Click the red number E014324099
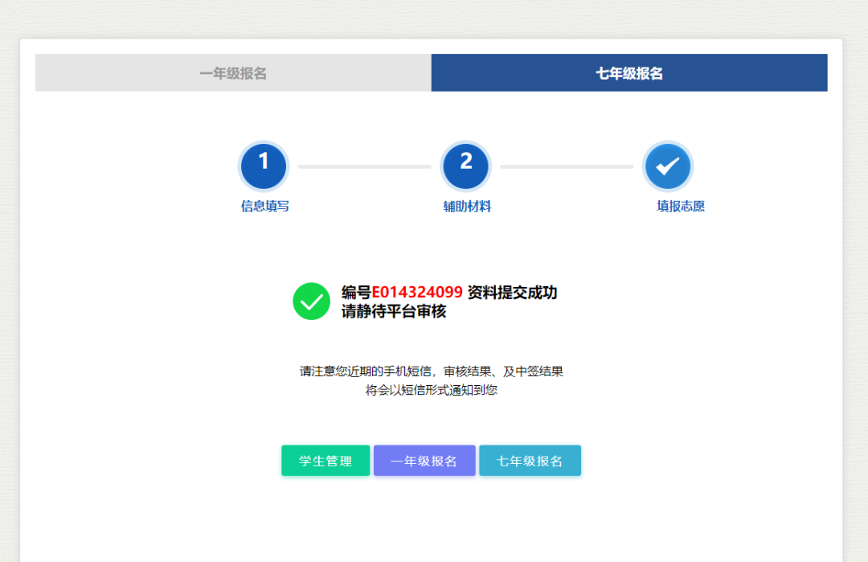Image resolution: width=868 pixels, height=562 pixels. point(417,293)
